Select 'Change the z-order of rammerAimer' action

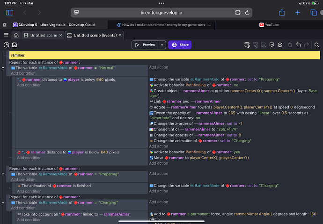coord(196,123)
